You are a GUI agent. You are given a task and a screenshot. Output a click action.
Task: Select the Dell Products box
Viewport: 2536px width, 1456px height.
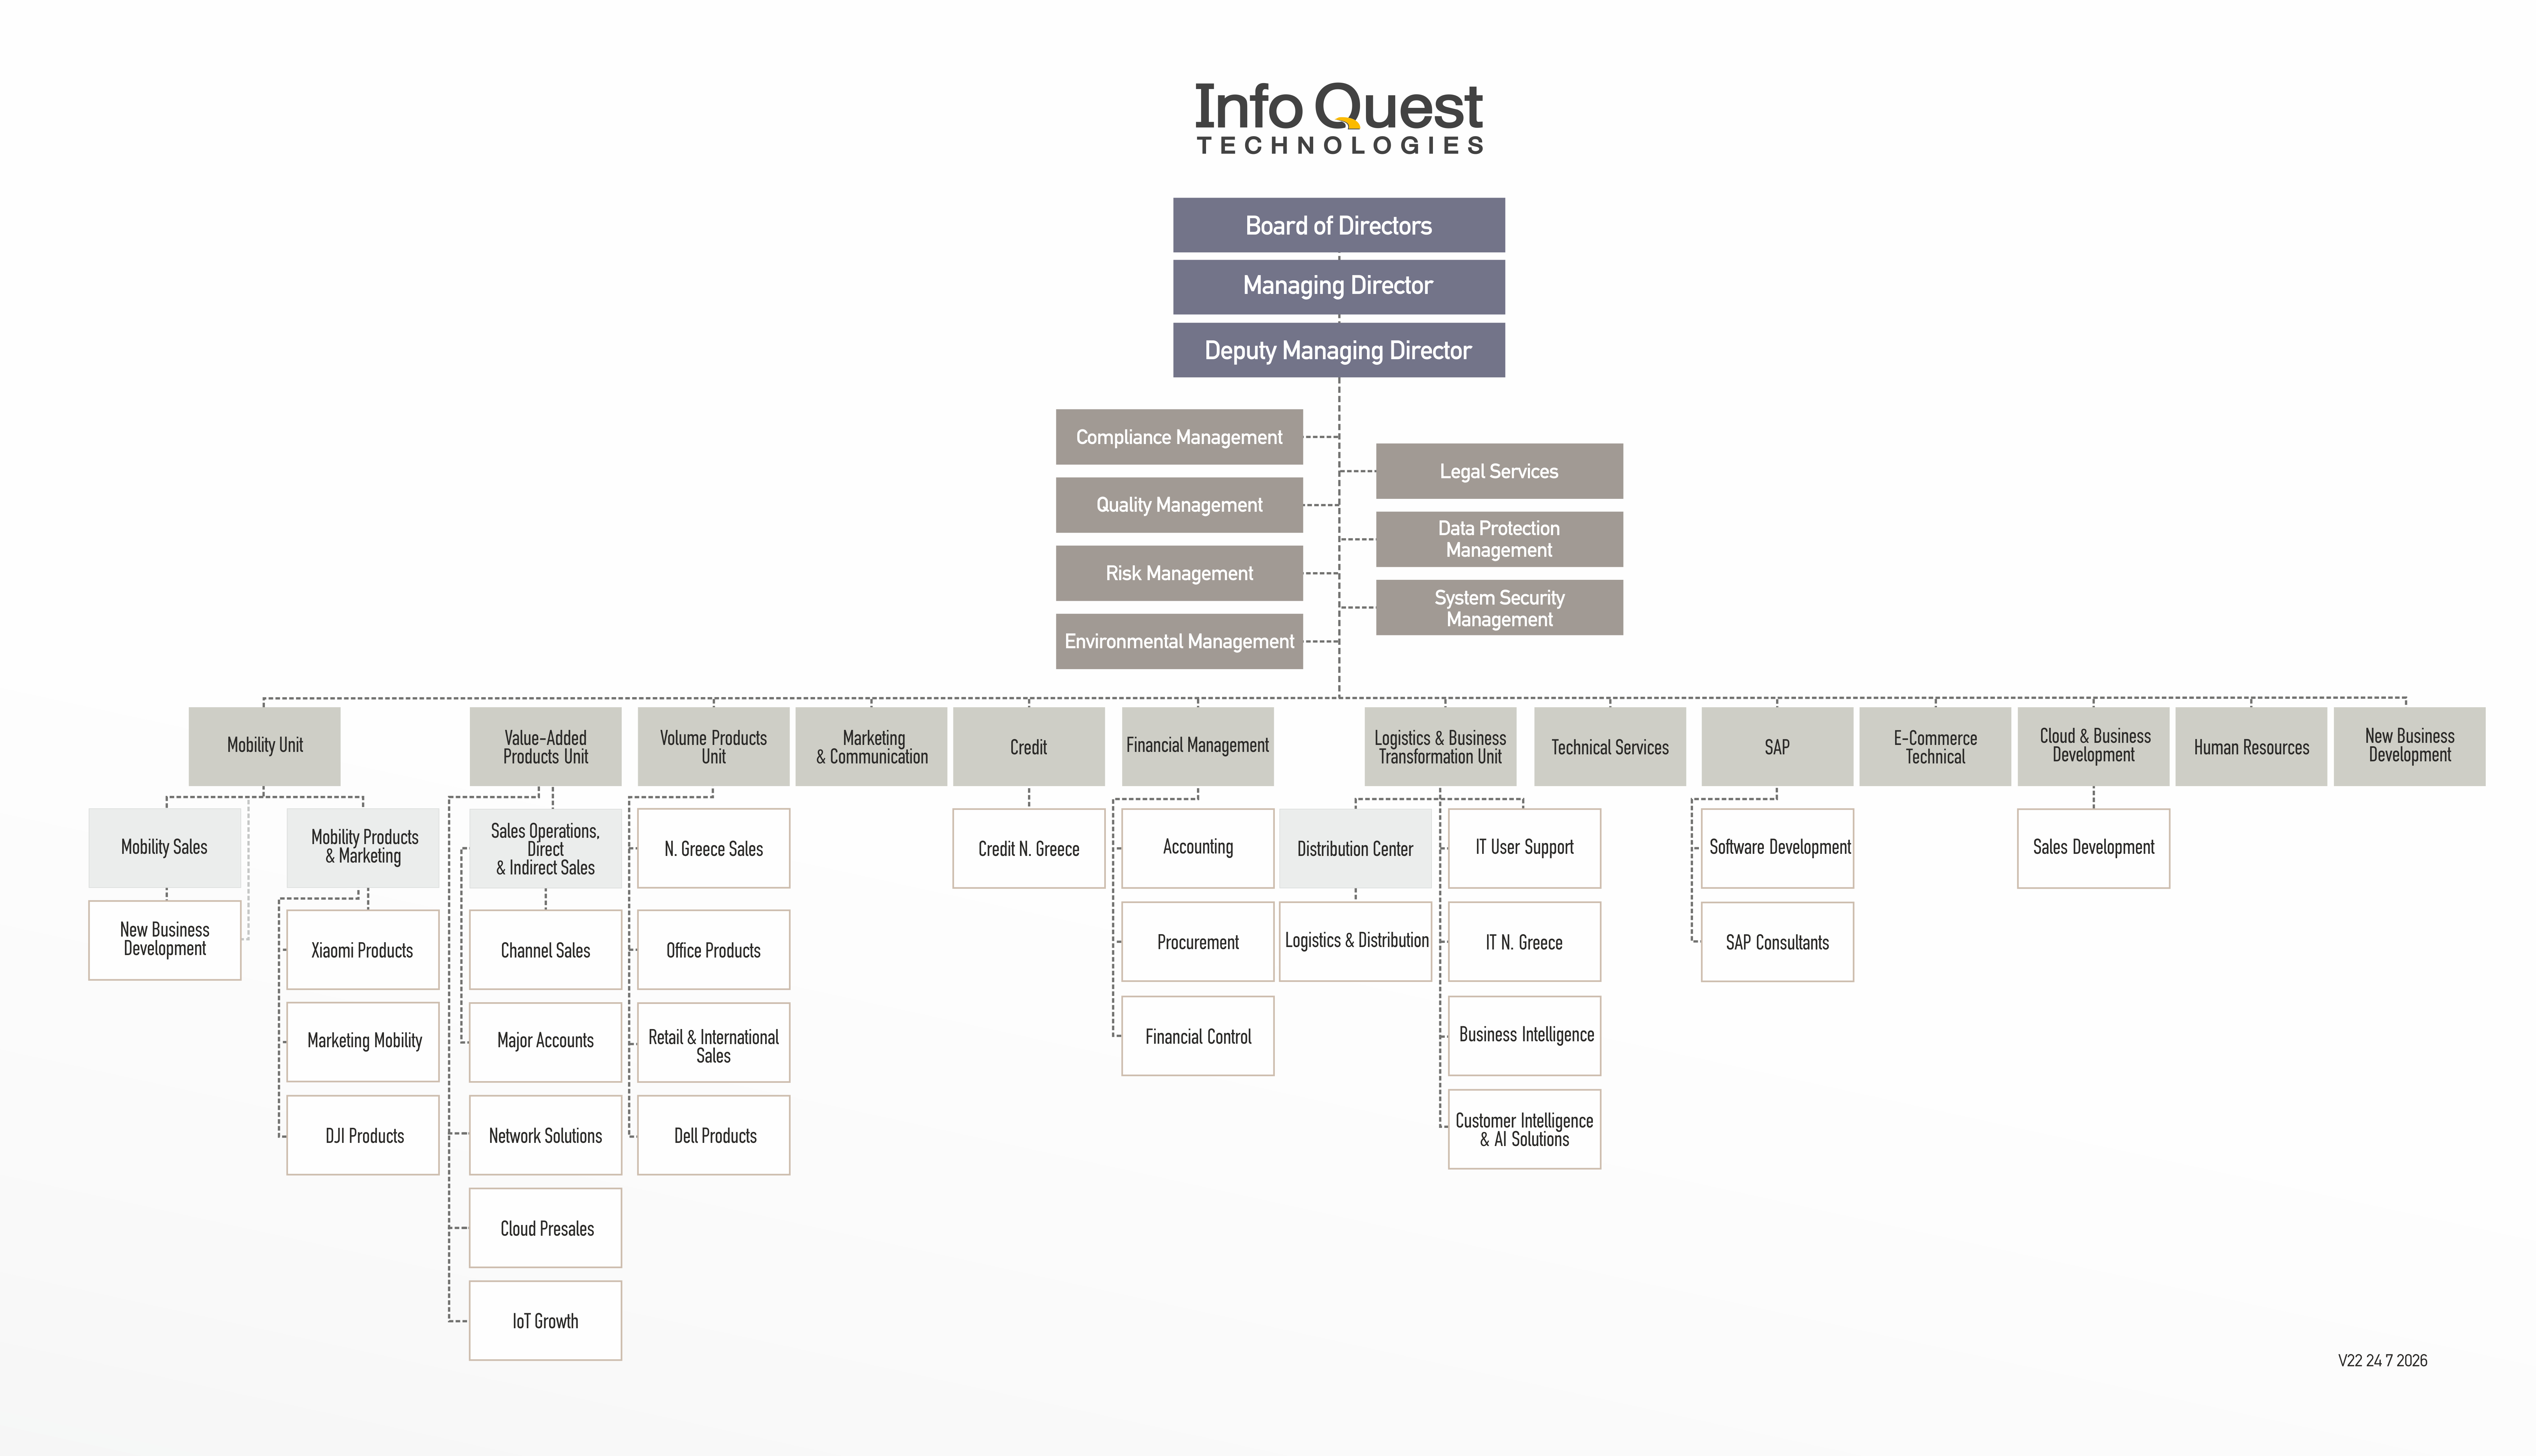click(713, 1135)
